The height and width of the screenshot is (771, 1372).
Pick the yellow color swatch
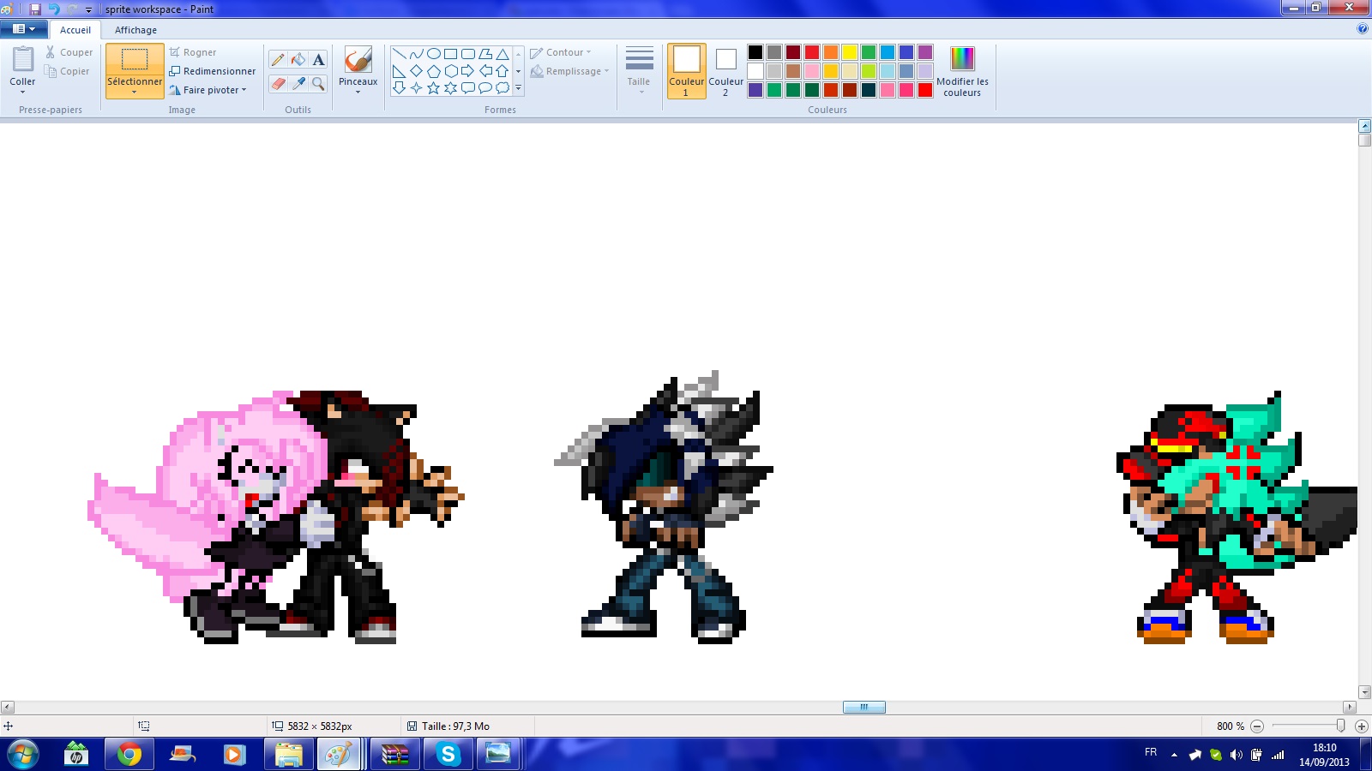(x=850, y=52)
